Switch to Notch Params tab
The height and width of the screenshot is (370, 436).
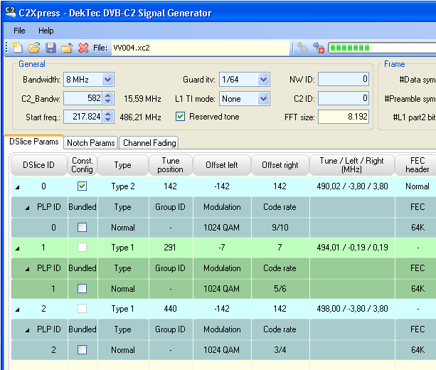pyautogui.click(x=90, y=143)
